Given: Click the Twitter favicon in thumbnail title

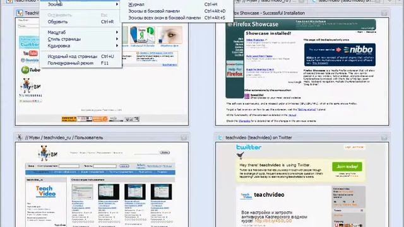Looking at the screenshot, I should [220, 137].
